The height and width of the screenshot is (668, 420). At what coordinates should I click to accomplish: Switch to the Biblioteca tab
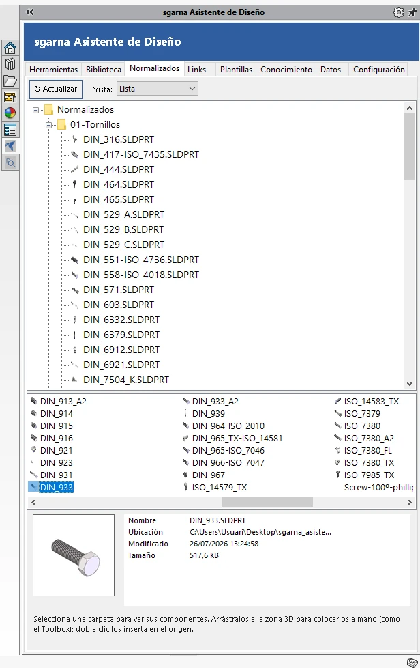pos(104,70)
